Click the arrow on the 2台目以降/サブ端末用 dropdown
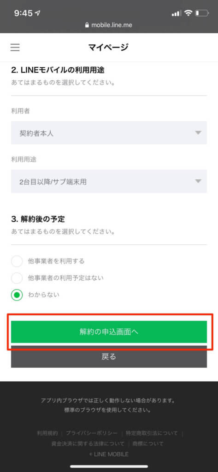This screenshot has width=218, height=472. [x=198, y=181]
